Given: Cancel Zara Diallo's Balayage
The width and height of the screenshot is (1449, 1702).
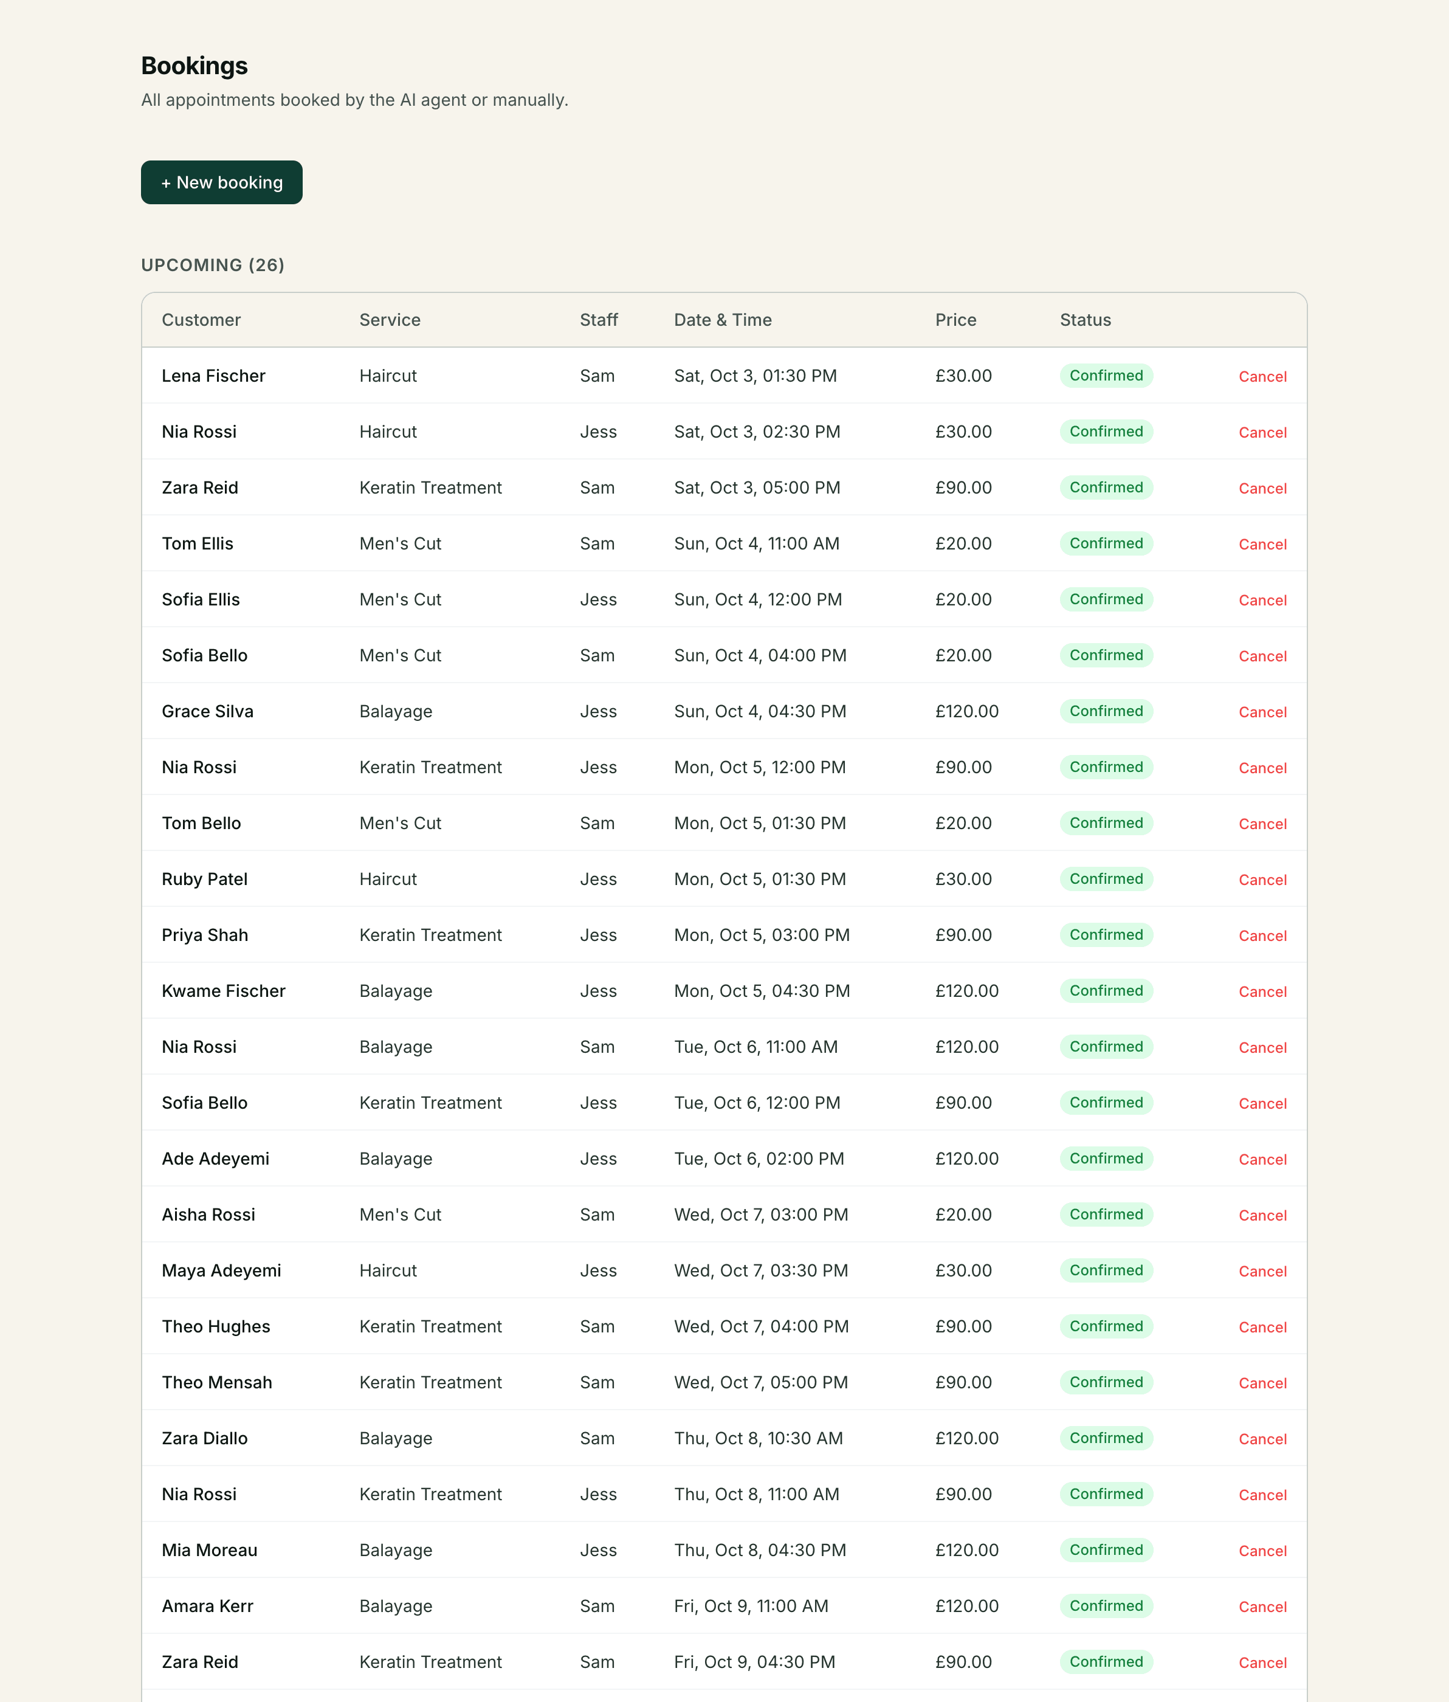Looking at the screenshot, I should pos(1262,1438).
